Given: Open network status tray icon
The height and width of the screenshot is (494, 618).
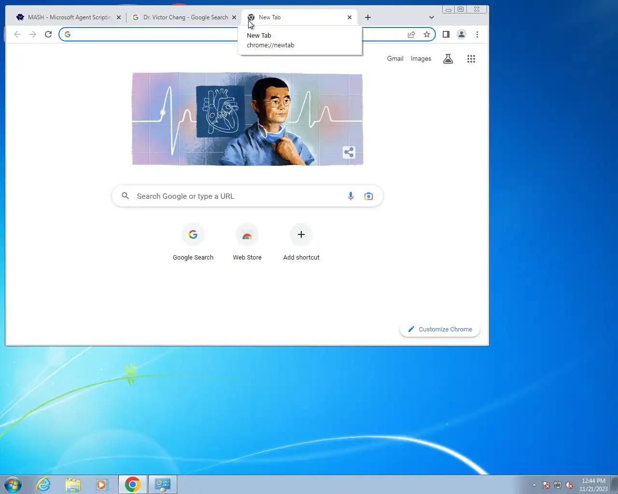Looking at the screenshot, I should click(558, 485).
